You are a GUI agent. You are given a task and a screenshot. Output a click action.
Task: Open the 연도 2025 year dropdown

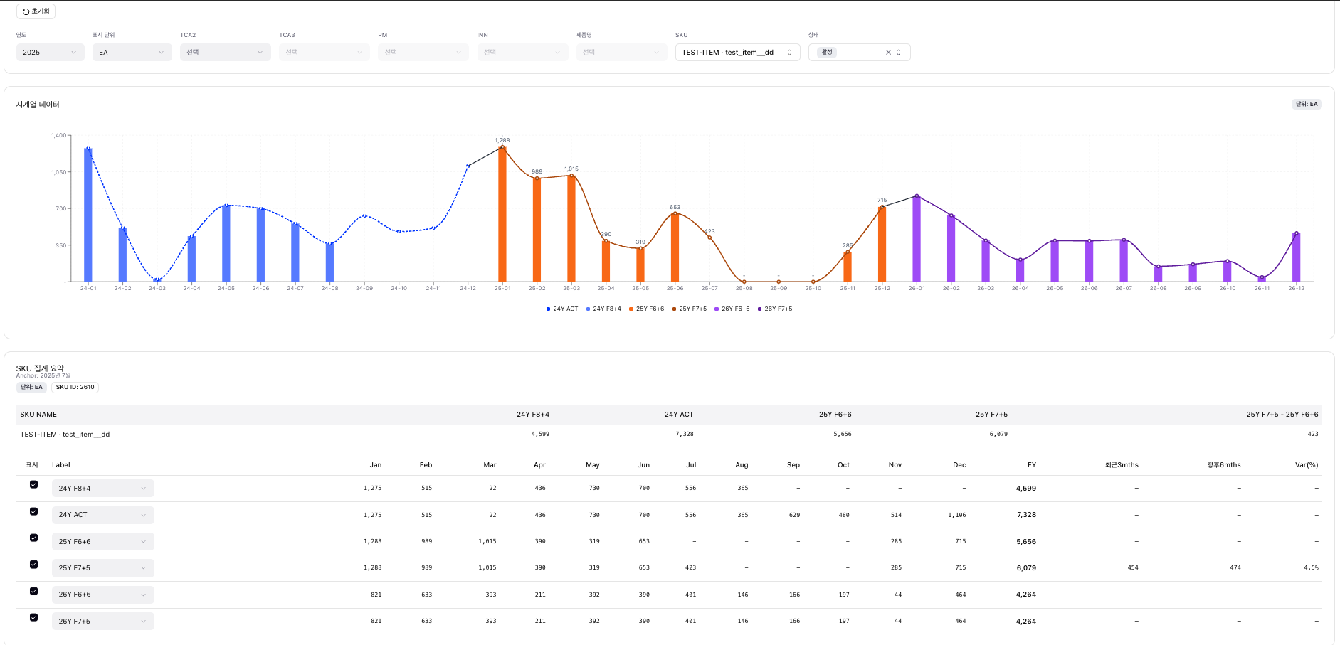pyautogui.click(x=50, y=53)
